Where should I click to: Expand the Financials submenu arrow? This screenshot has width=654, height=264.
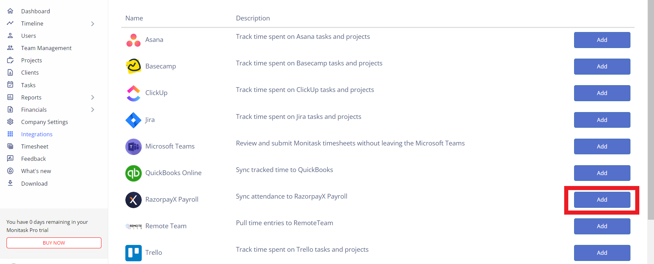(93, 110)
